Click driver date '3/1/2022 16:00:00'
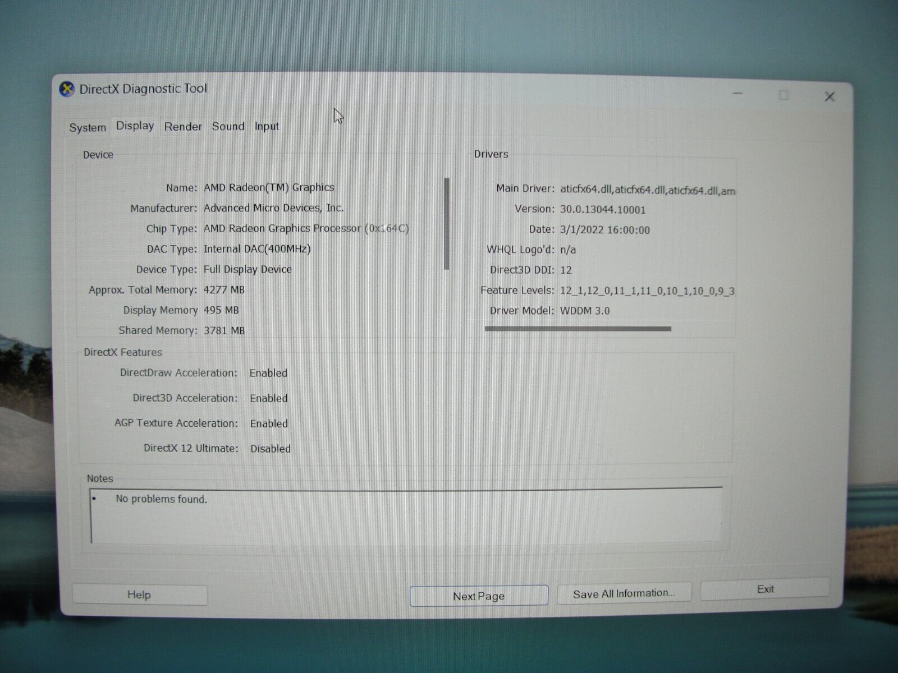 [605, 230]
